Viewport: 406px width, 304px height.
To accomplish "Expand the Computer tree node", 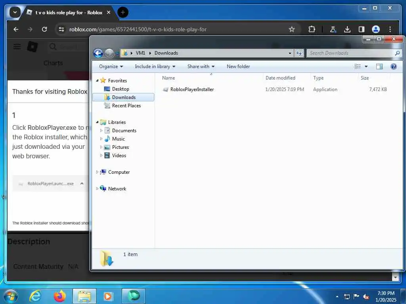I will (x=97, y=172).
